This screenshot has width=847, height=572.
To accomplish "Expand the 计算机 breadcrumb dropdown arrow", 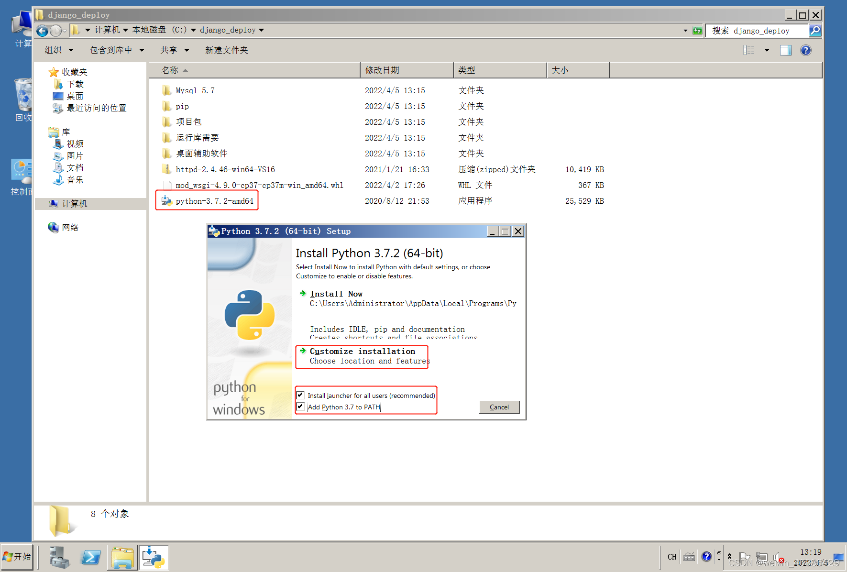I will [x=125, y=30].
